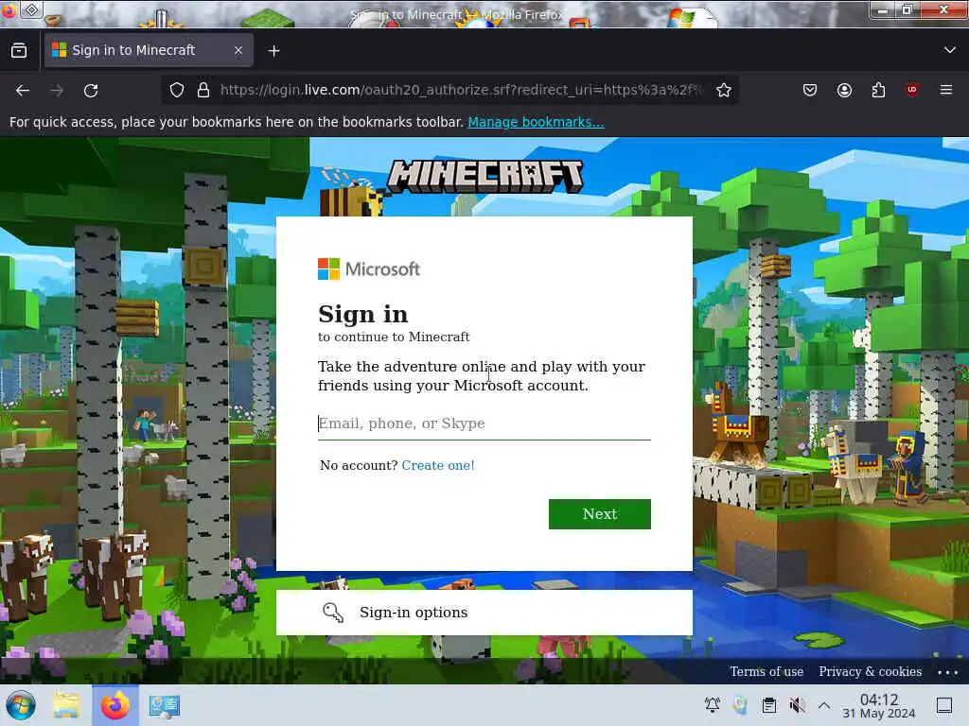Launch the file manager from taskbar
Image resolution: width=969 pixels, height=726 pixels.
66,705
